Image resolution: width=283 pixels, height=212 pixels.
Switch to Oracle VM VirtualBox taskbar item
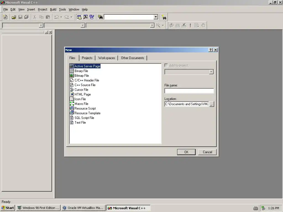83,208
